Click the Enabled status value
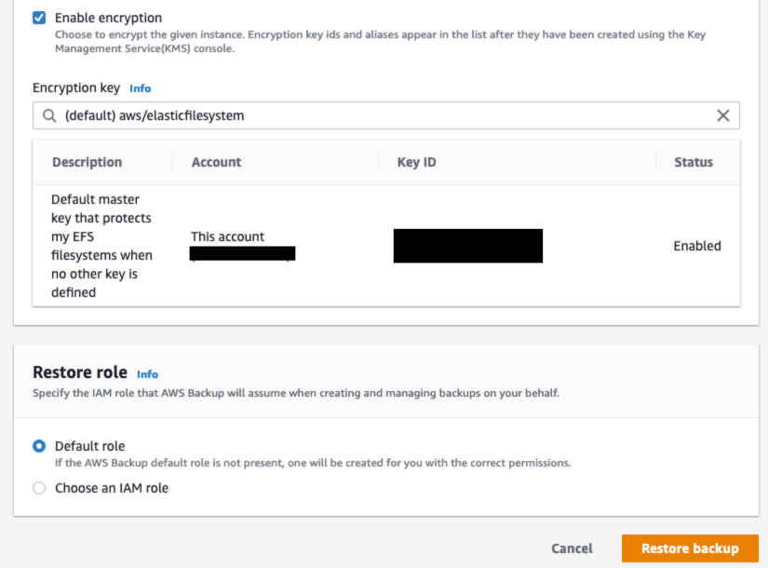This screenshot has height=568, width=768. [x=697, y=246]
